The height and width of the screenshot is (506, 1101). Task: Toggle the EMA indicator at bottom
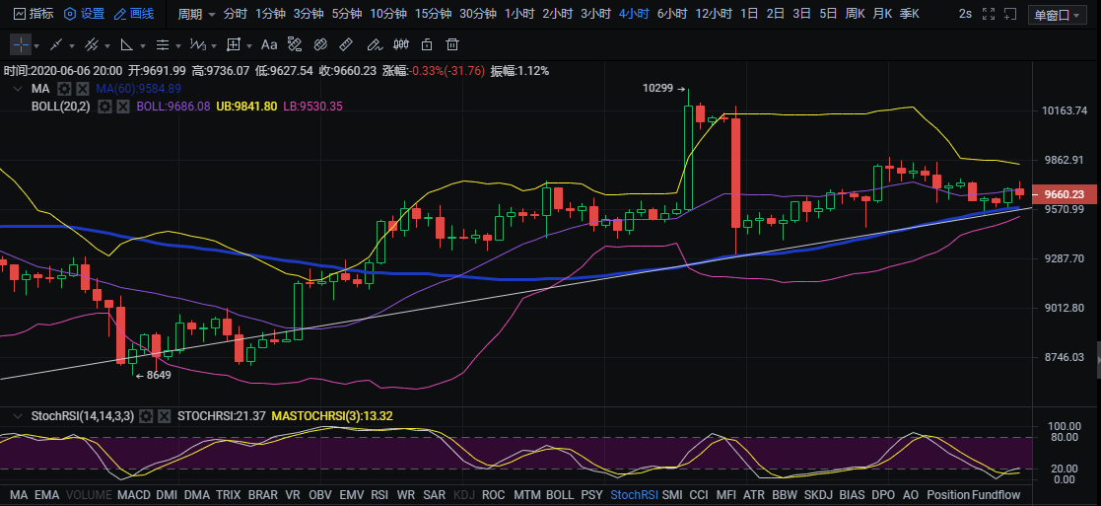[47, 495]
